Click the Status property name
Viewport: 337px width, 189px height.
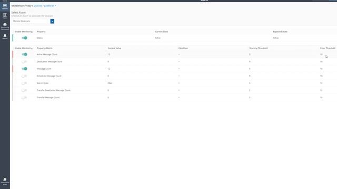(x=40, y=38)
